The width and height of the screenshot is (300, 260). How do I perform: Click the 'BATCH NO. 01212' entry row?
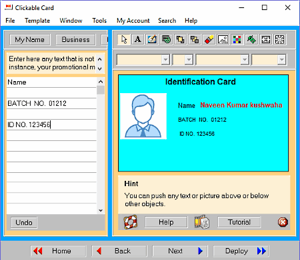[51, 103]
